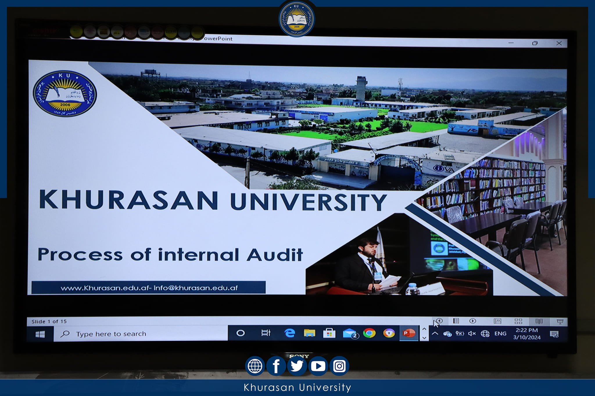The height and width of the screenshot is (396, 595).
Task: Select the Reading View button
Action: pyautogui.click(x=539, y=321)
